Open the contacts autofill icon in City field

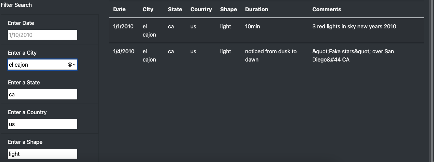tap(70, 65)
